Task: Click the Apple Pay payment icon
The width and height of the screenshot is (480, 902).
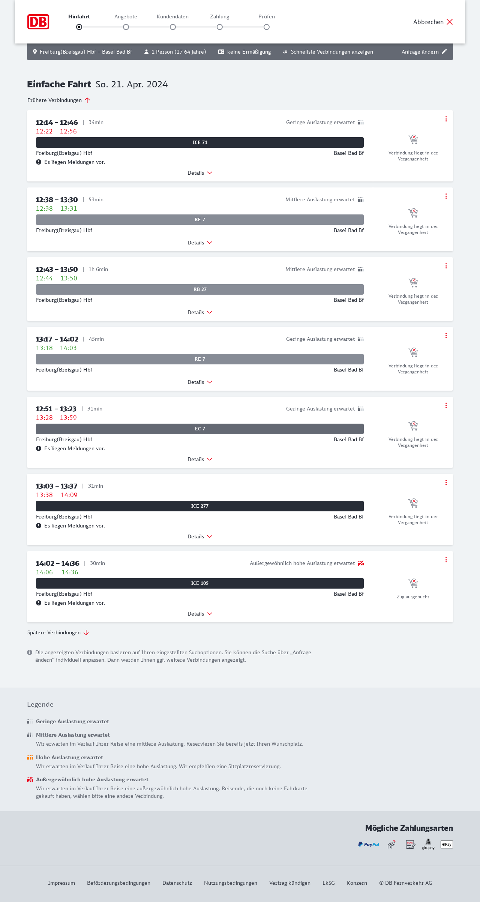Action: click(x=447, y=844)
